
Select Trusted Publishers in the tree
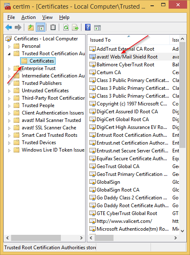click(42, 83)
